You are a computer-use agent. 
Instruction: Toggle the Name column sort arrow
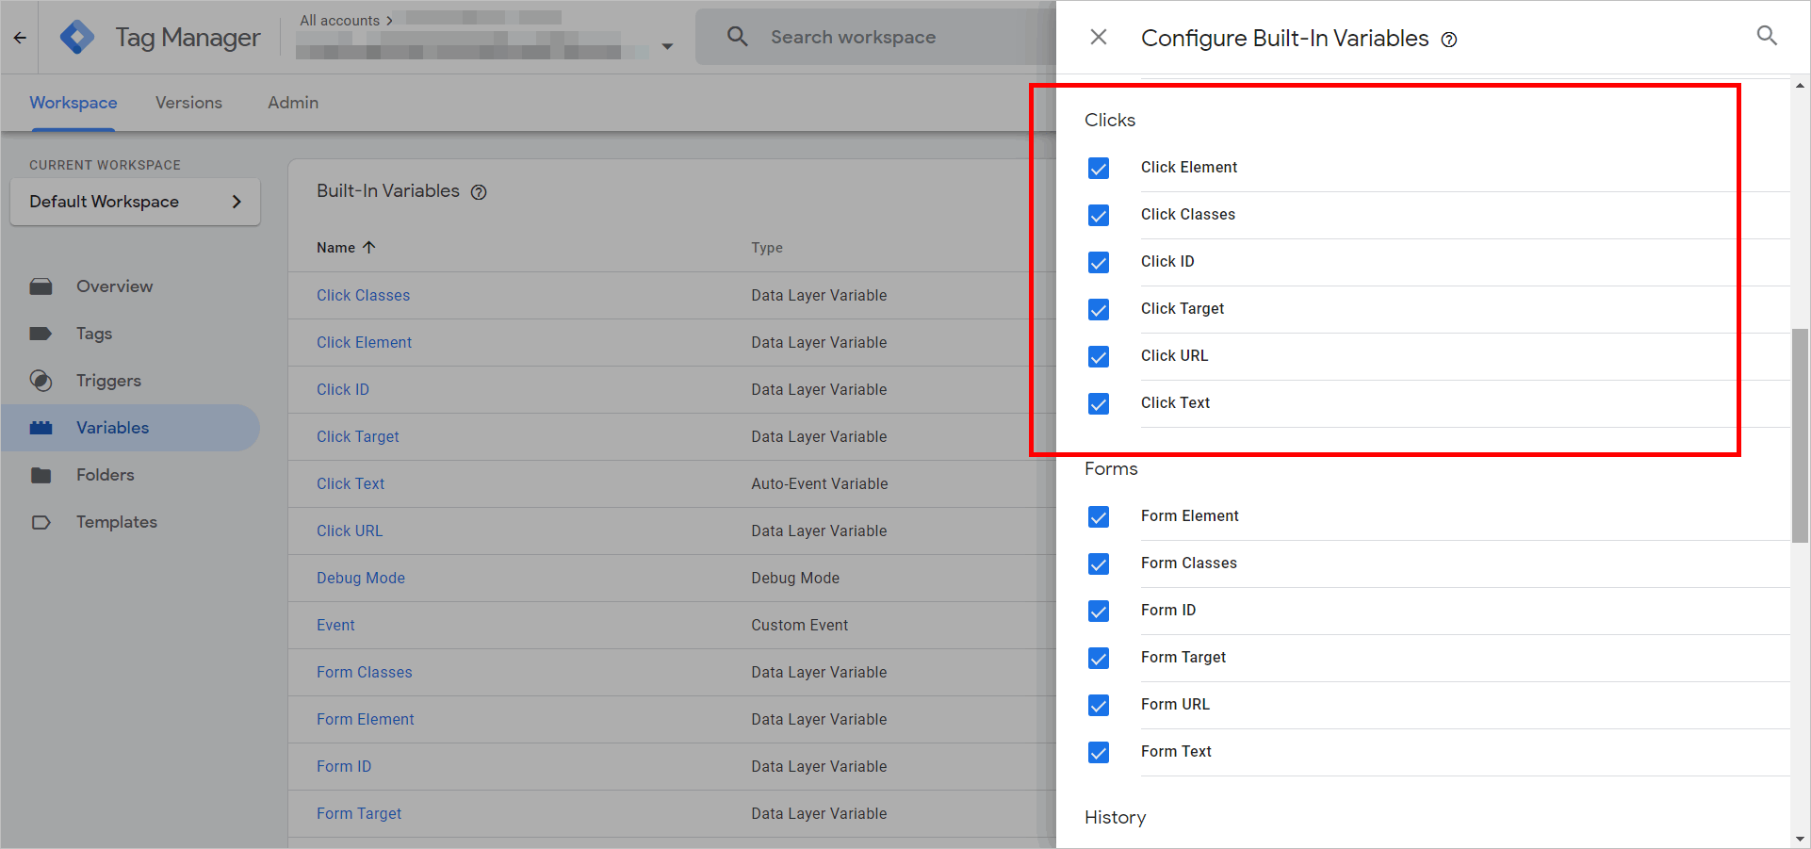tap(368, 247)
